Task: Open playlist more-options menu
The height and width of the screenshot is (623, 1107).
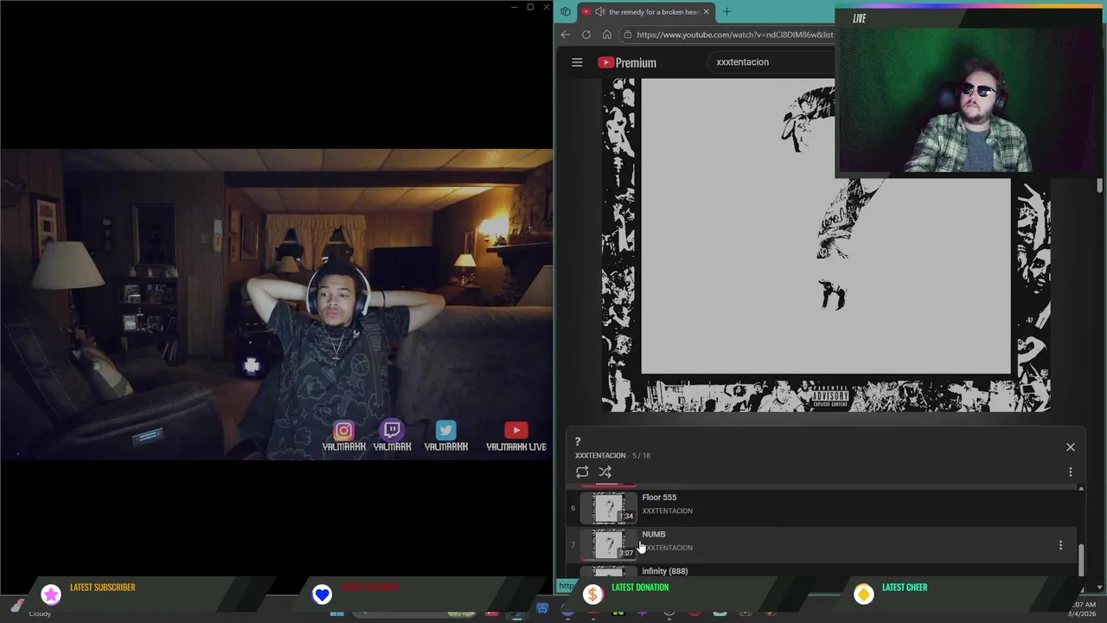Action: (1071, 472)
